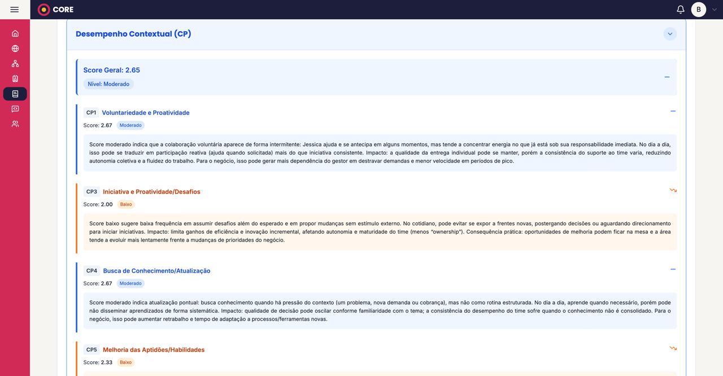Screen dimensions: 723x376
Task: Open the hamburger menu
Action: click(x=15, y=10)
